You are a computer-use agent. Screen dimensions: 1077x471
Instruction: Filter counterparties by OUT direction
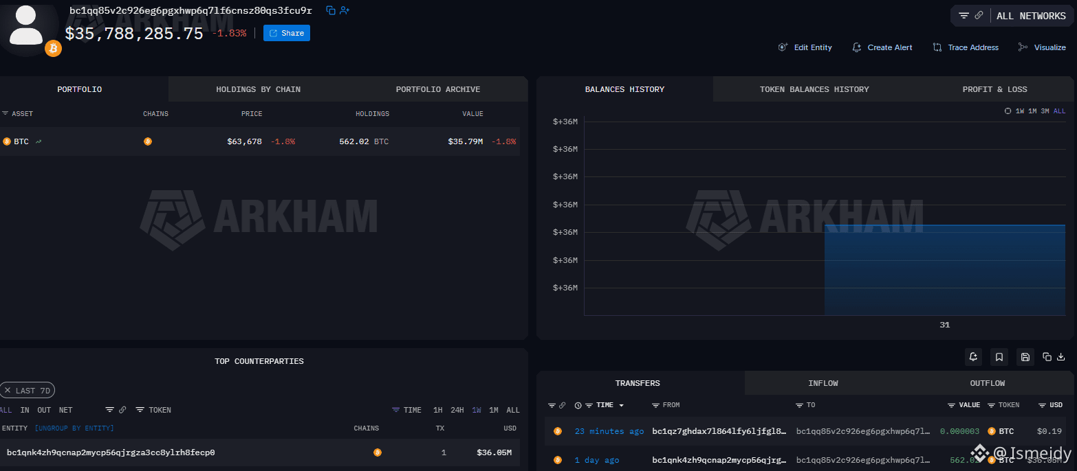click(44, 410)
